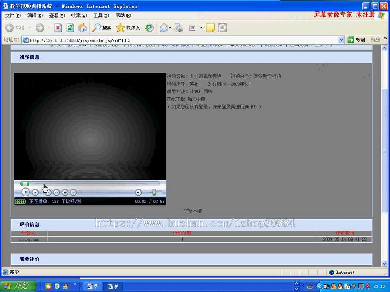Click the home icon to go homepage
390x292 pixels.
tap(82, 28)
